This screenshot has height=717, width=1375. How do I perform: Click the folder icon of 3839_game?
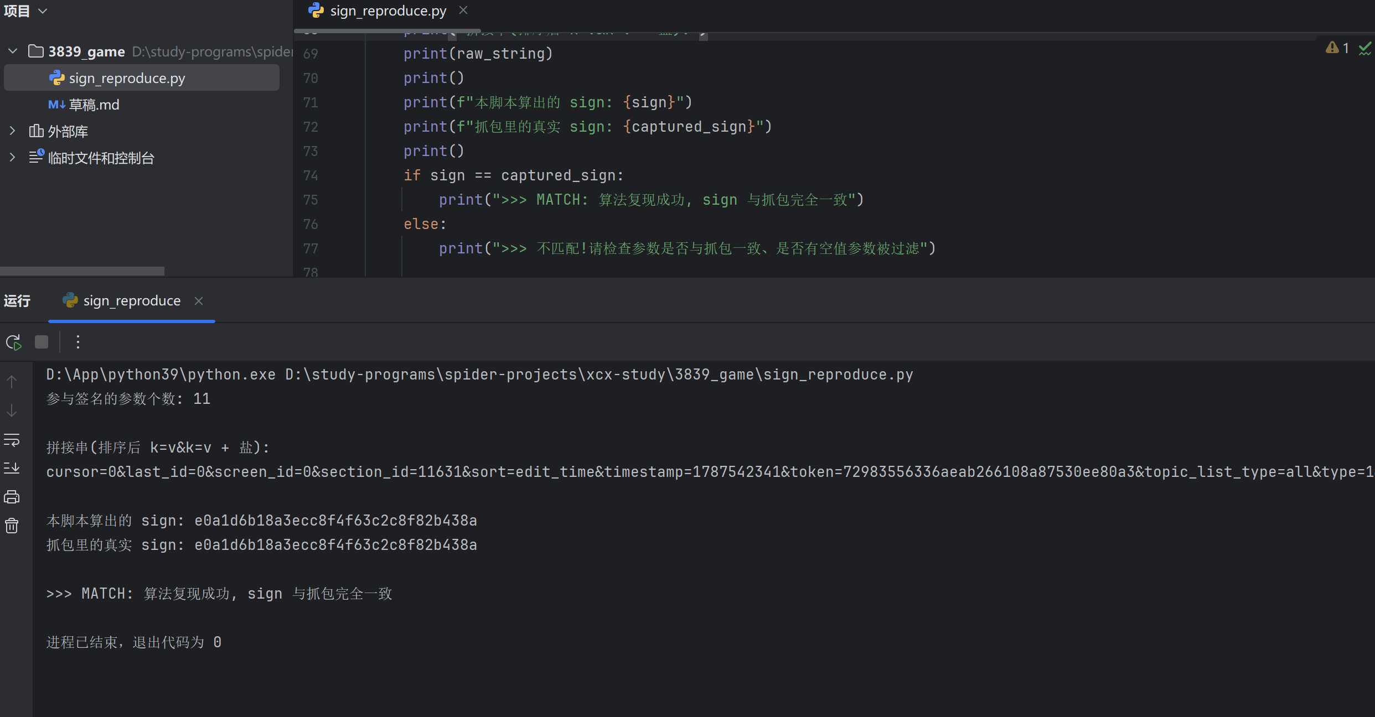click(36, 51)
